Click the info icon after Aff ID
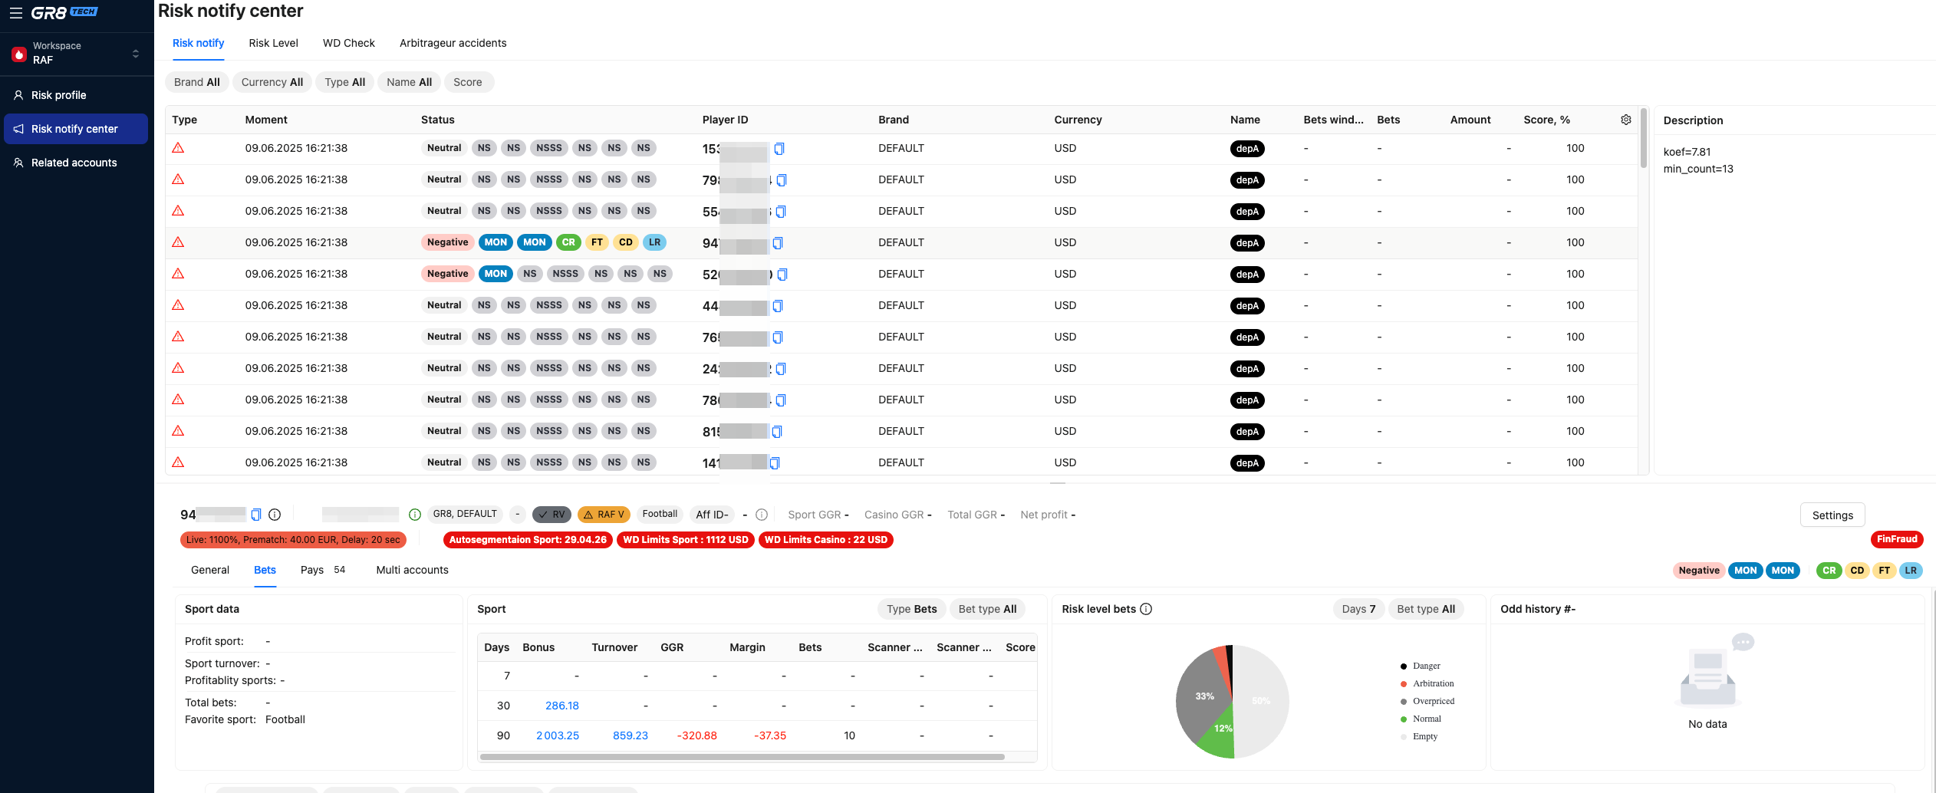This screenshot has width=1936, height=793. 762,515
